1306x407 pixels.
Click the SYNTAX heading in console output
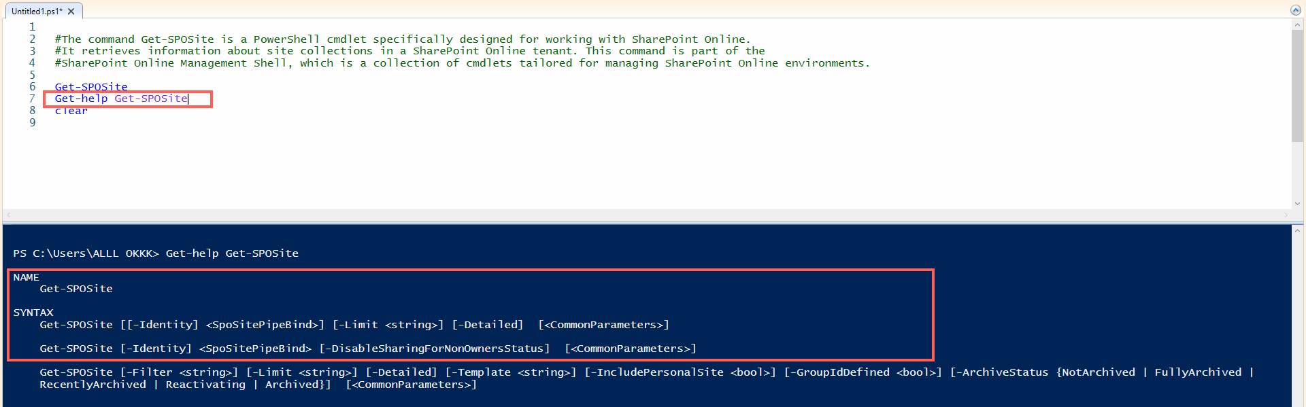(33, 313)
